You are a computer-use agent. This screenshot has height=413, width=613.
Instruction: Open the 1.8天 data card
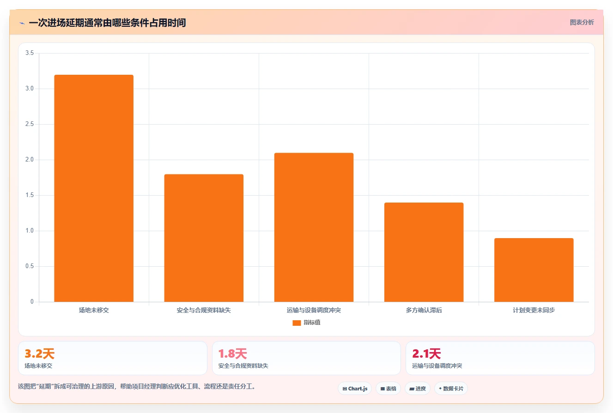[x=306, y=358]
